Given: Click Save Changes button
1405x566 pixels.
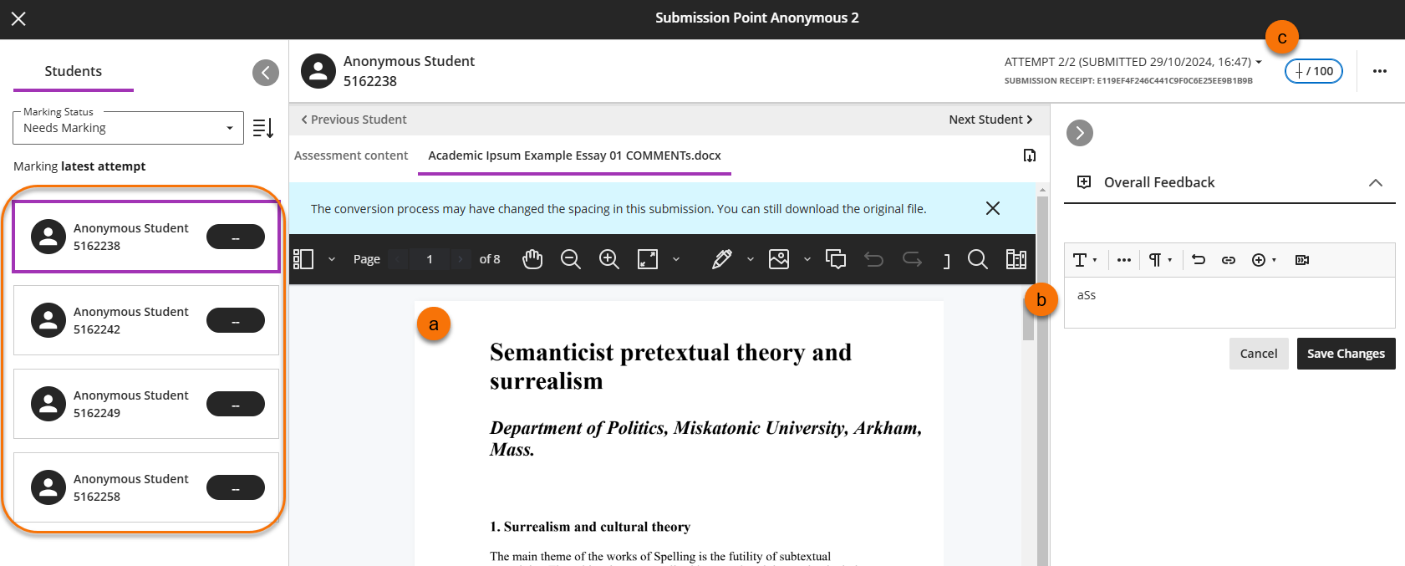Looking at the screenshot, I should click(1346, 354).
